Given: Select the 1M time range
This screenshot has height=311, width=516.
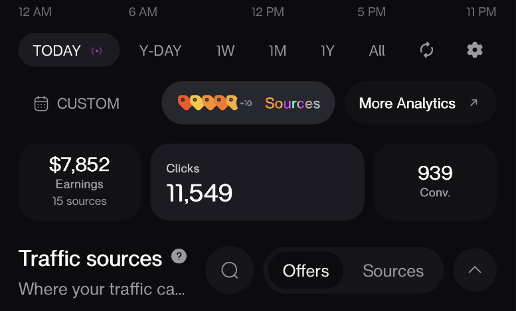Looking at the screenshot, I should click(x=278, y=51).
